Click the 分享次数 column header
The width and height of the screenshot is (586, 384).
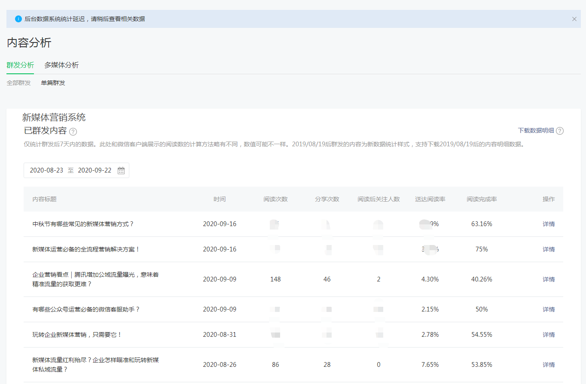click(327, 199)
